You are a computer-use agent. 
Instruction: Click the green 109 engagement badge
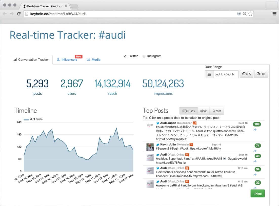click(x=257, y=124)
